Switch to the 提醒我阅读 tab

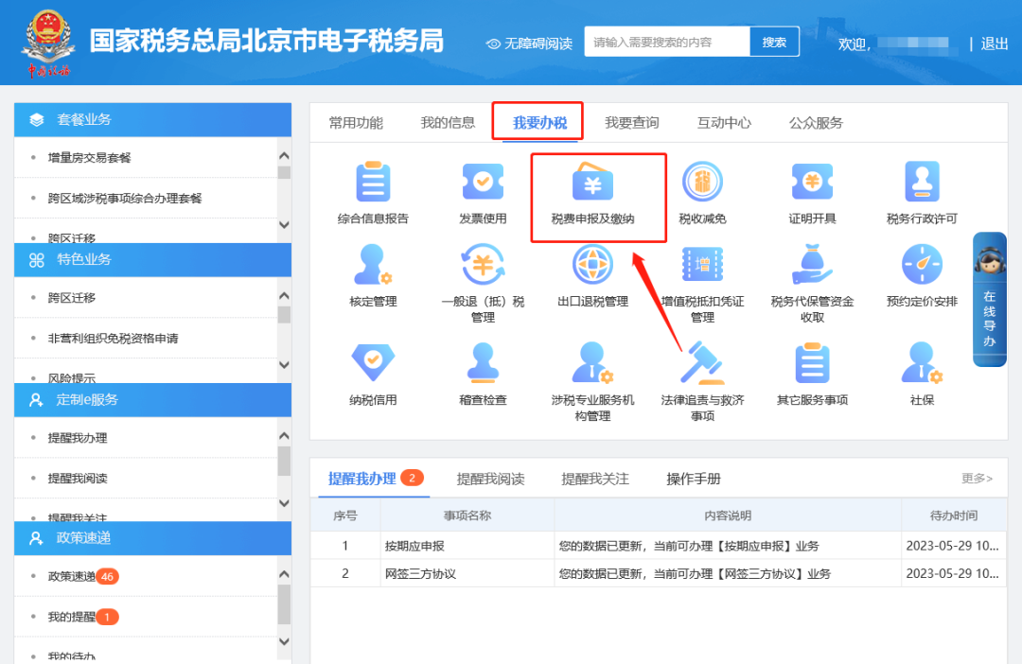[491, 479]
